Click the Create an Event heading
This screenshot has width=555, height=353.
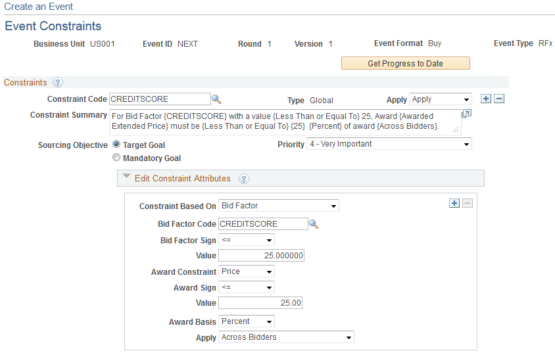click(39, 7)
